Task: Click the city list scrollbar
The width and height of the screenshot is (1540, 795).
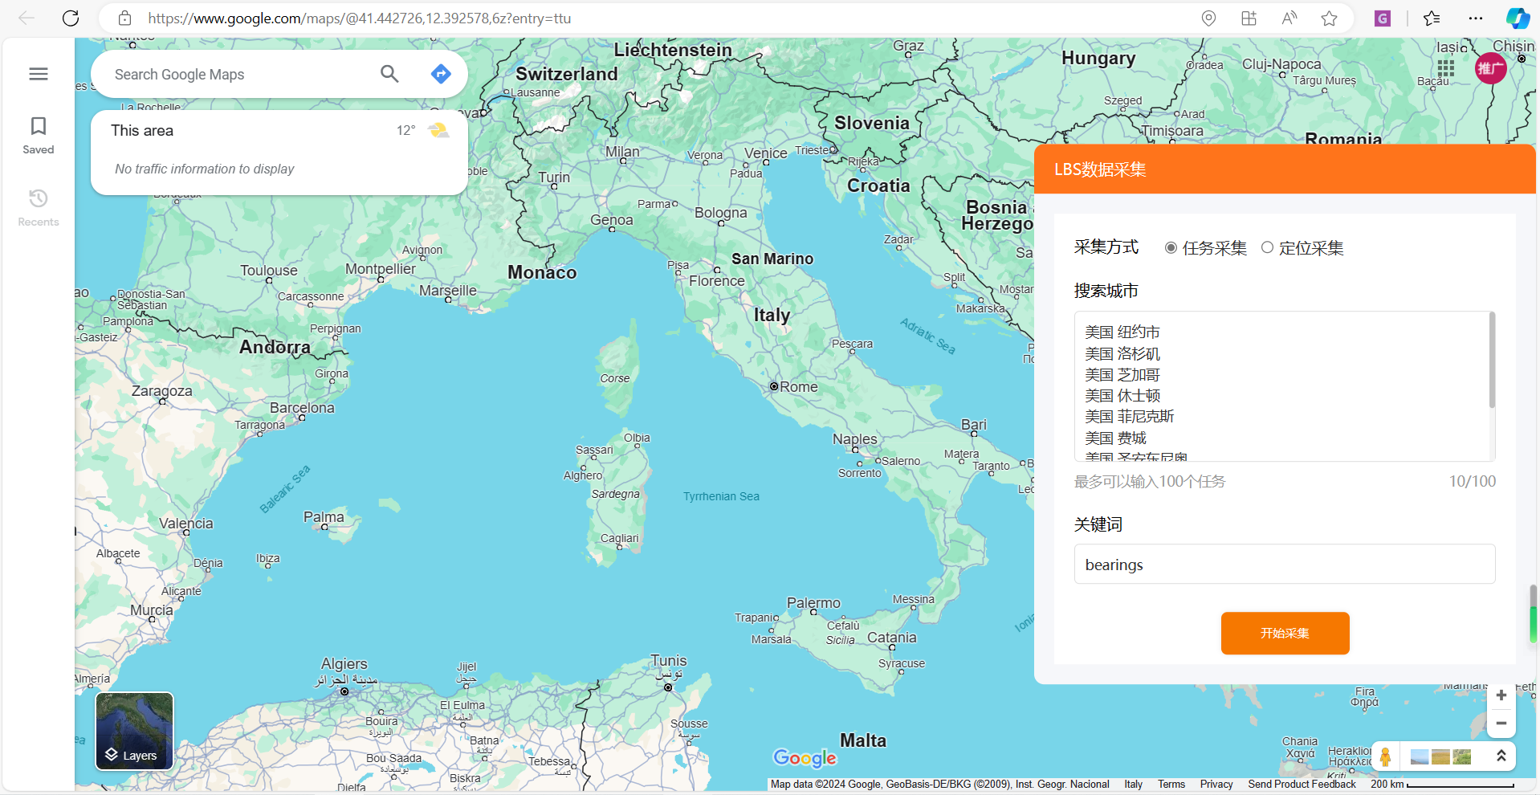Action: pos(1492,361)
